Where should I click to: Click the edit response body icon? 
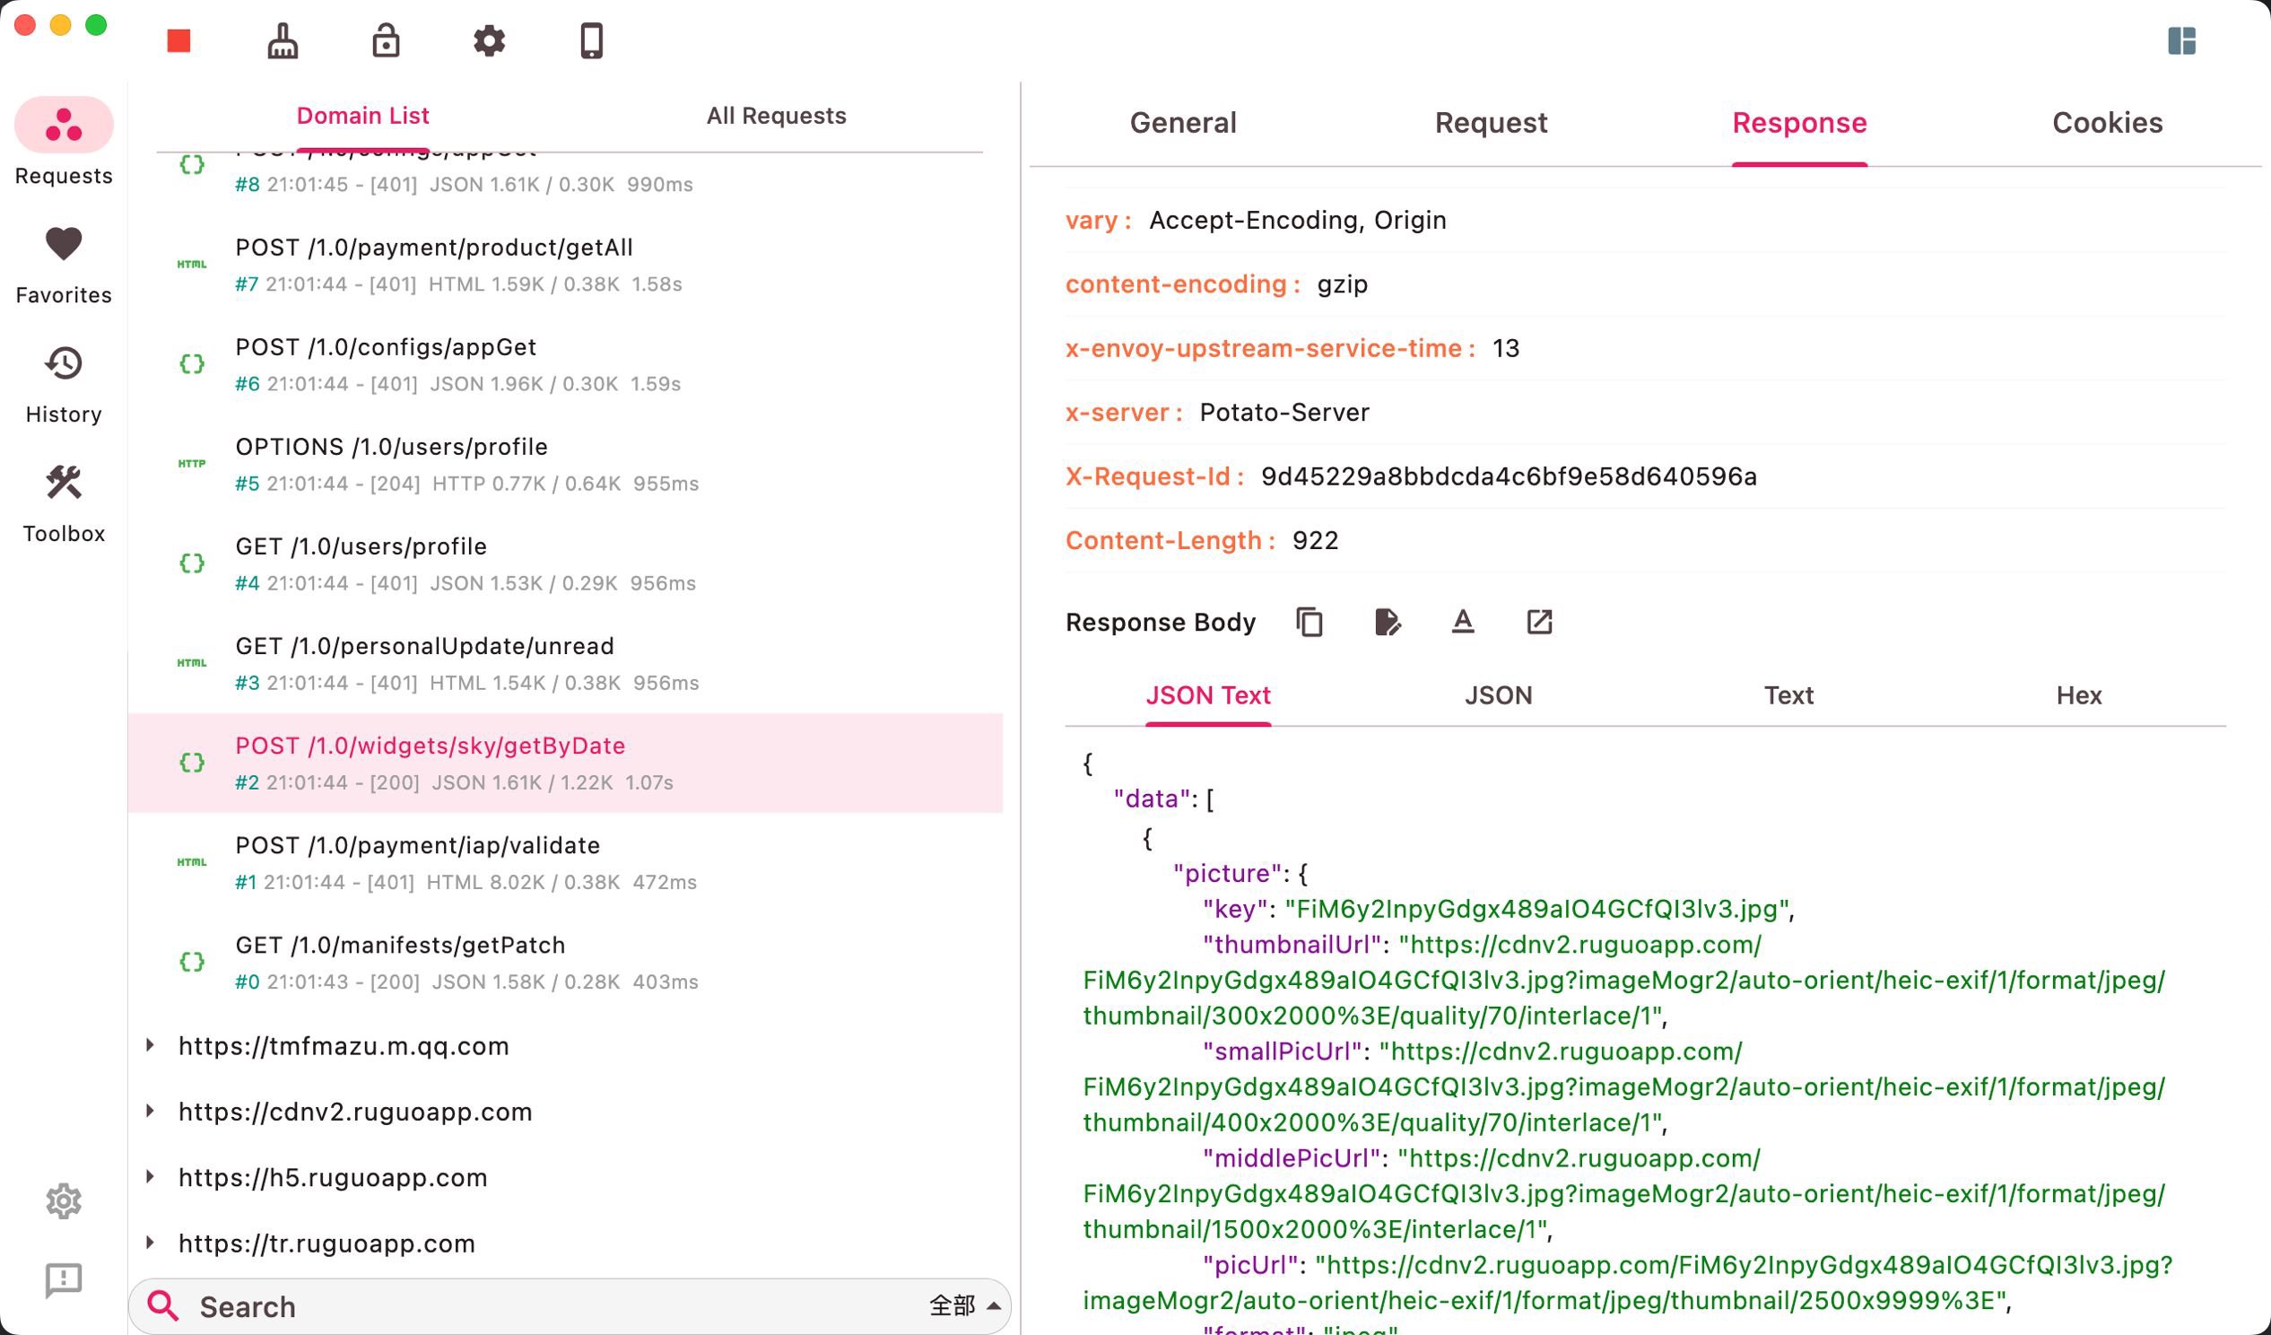(1387, 622)
